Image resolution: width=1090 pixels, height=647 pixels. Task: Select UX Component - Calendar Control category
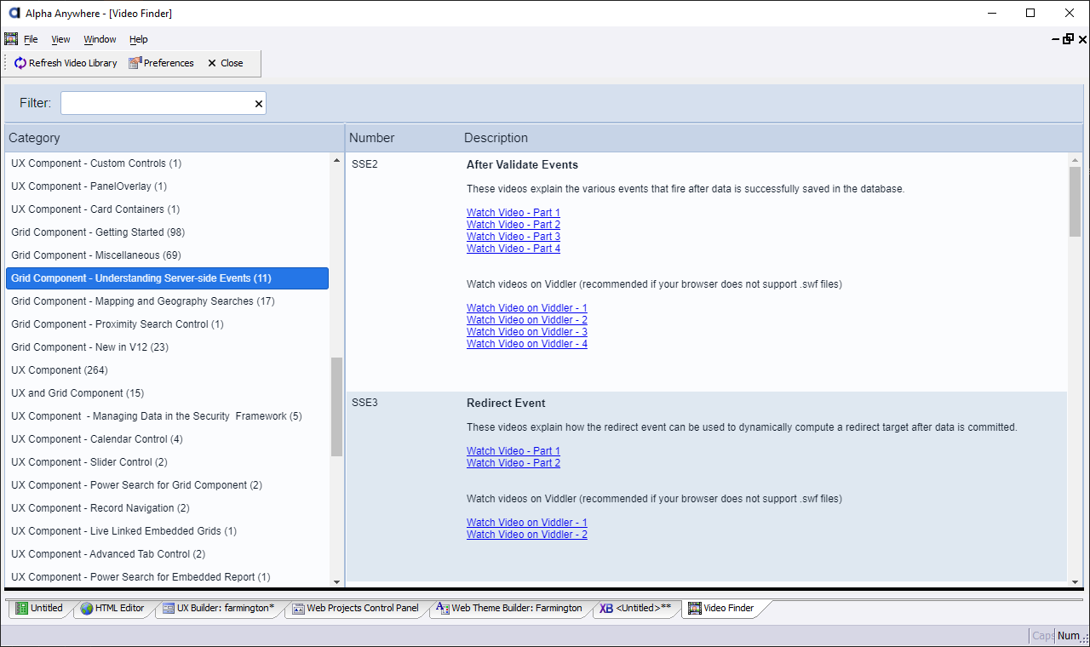[167, 439]
